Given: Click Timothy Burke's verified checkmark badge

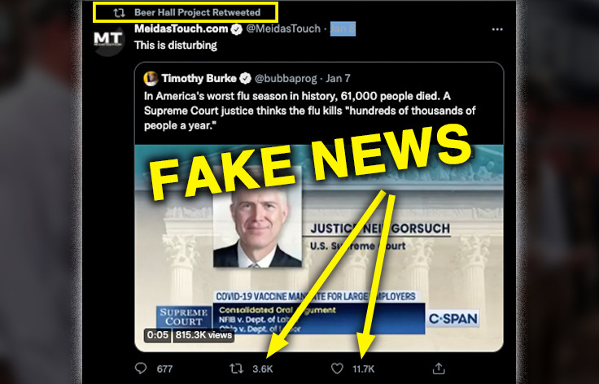Looking at the screenshot, I should [x=245, y=79].
